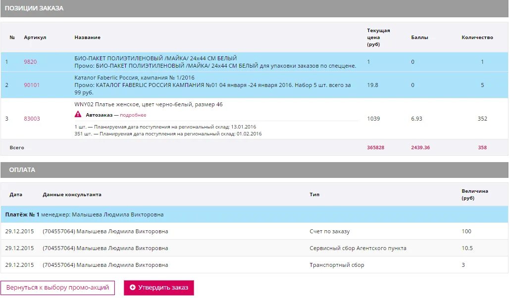Image resolution: width=510 pixels, height=298 pixels.
Task: Select the Дата column header
Action: click(16, 194)
